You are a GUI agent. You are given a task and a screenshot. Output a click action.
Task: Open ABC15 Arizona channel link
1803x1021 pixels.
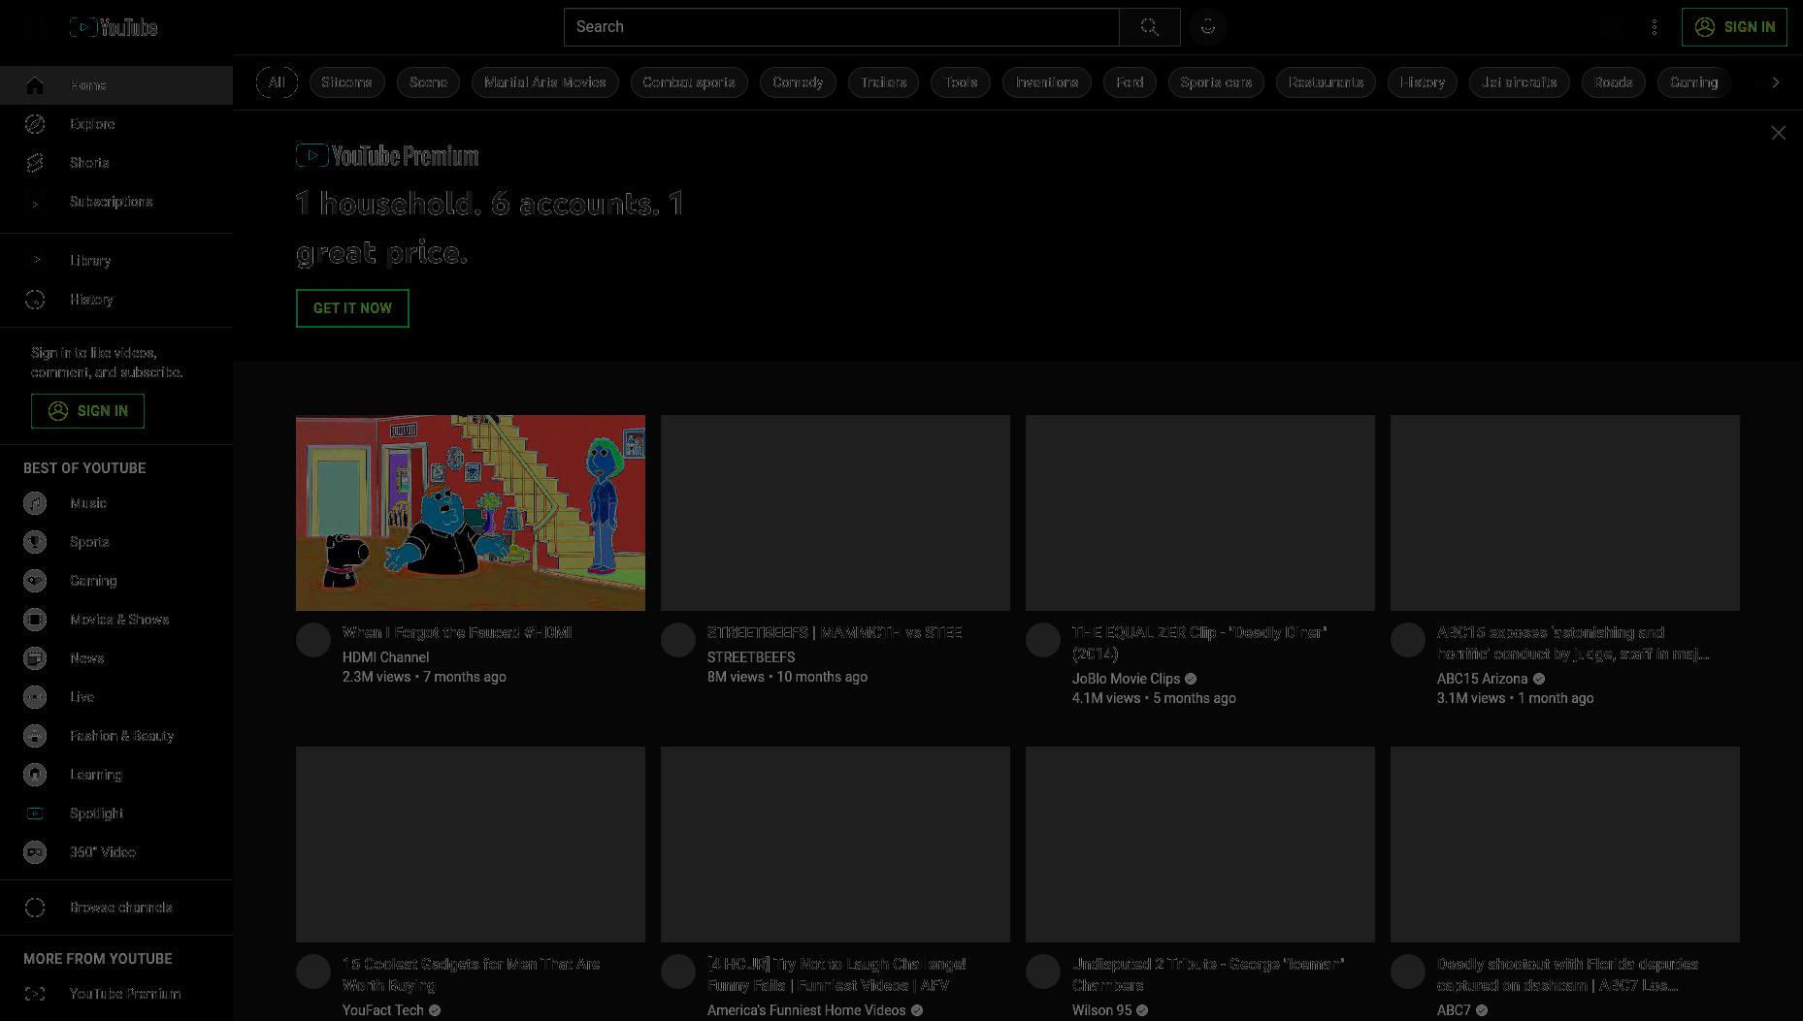point(1482,679)
